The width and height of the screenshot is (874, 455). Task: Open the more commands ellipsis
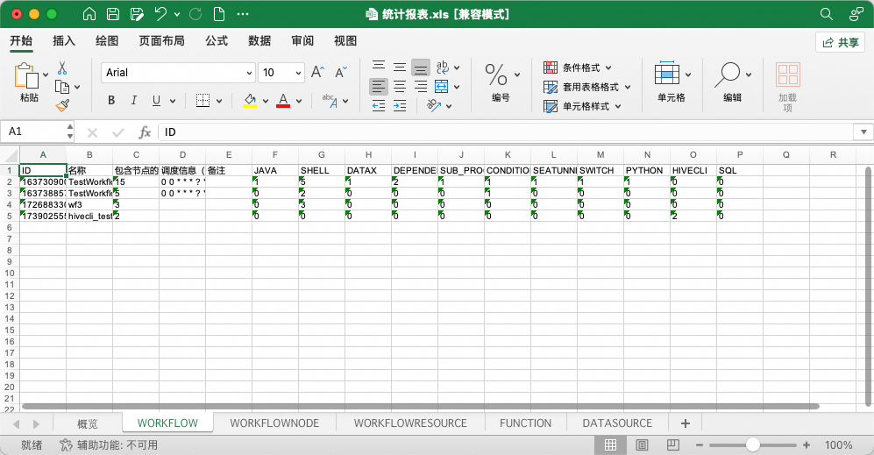click(243, 14)
